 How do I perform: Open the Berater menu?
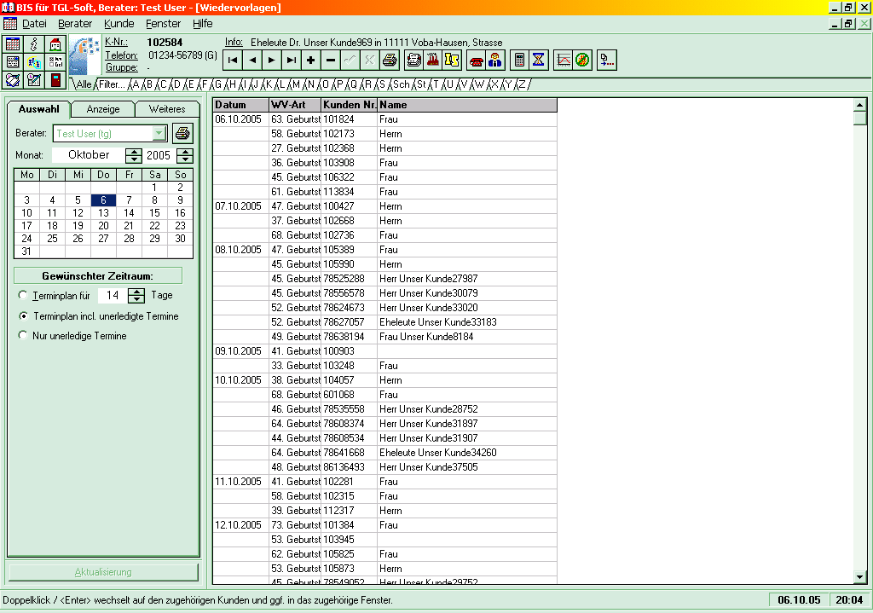(75, 23)
